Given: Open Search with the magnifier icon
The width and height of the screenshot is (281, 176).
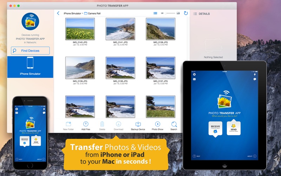Looking at the screenshot, I should [174, 124].
